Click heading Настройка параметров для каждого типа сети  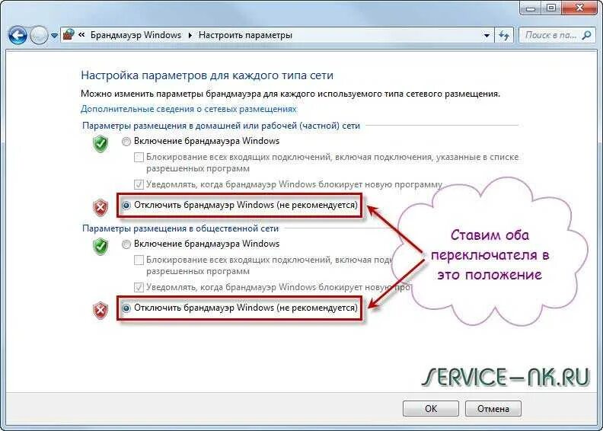[207, 75]
